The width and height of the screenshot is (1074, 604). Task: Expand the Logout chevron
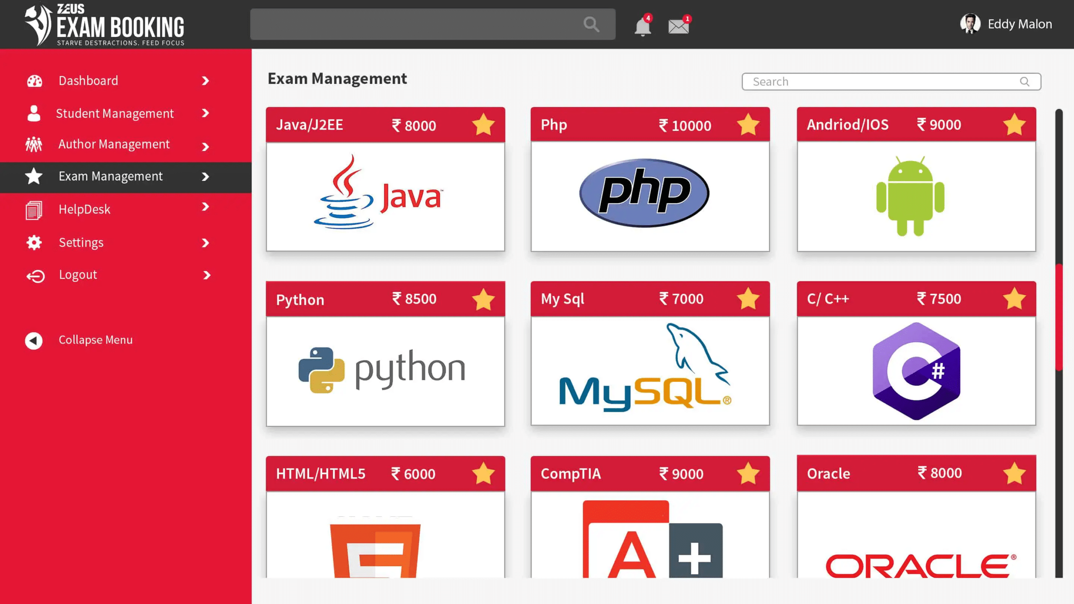point(206,275)
